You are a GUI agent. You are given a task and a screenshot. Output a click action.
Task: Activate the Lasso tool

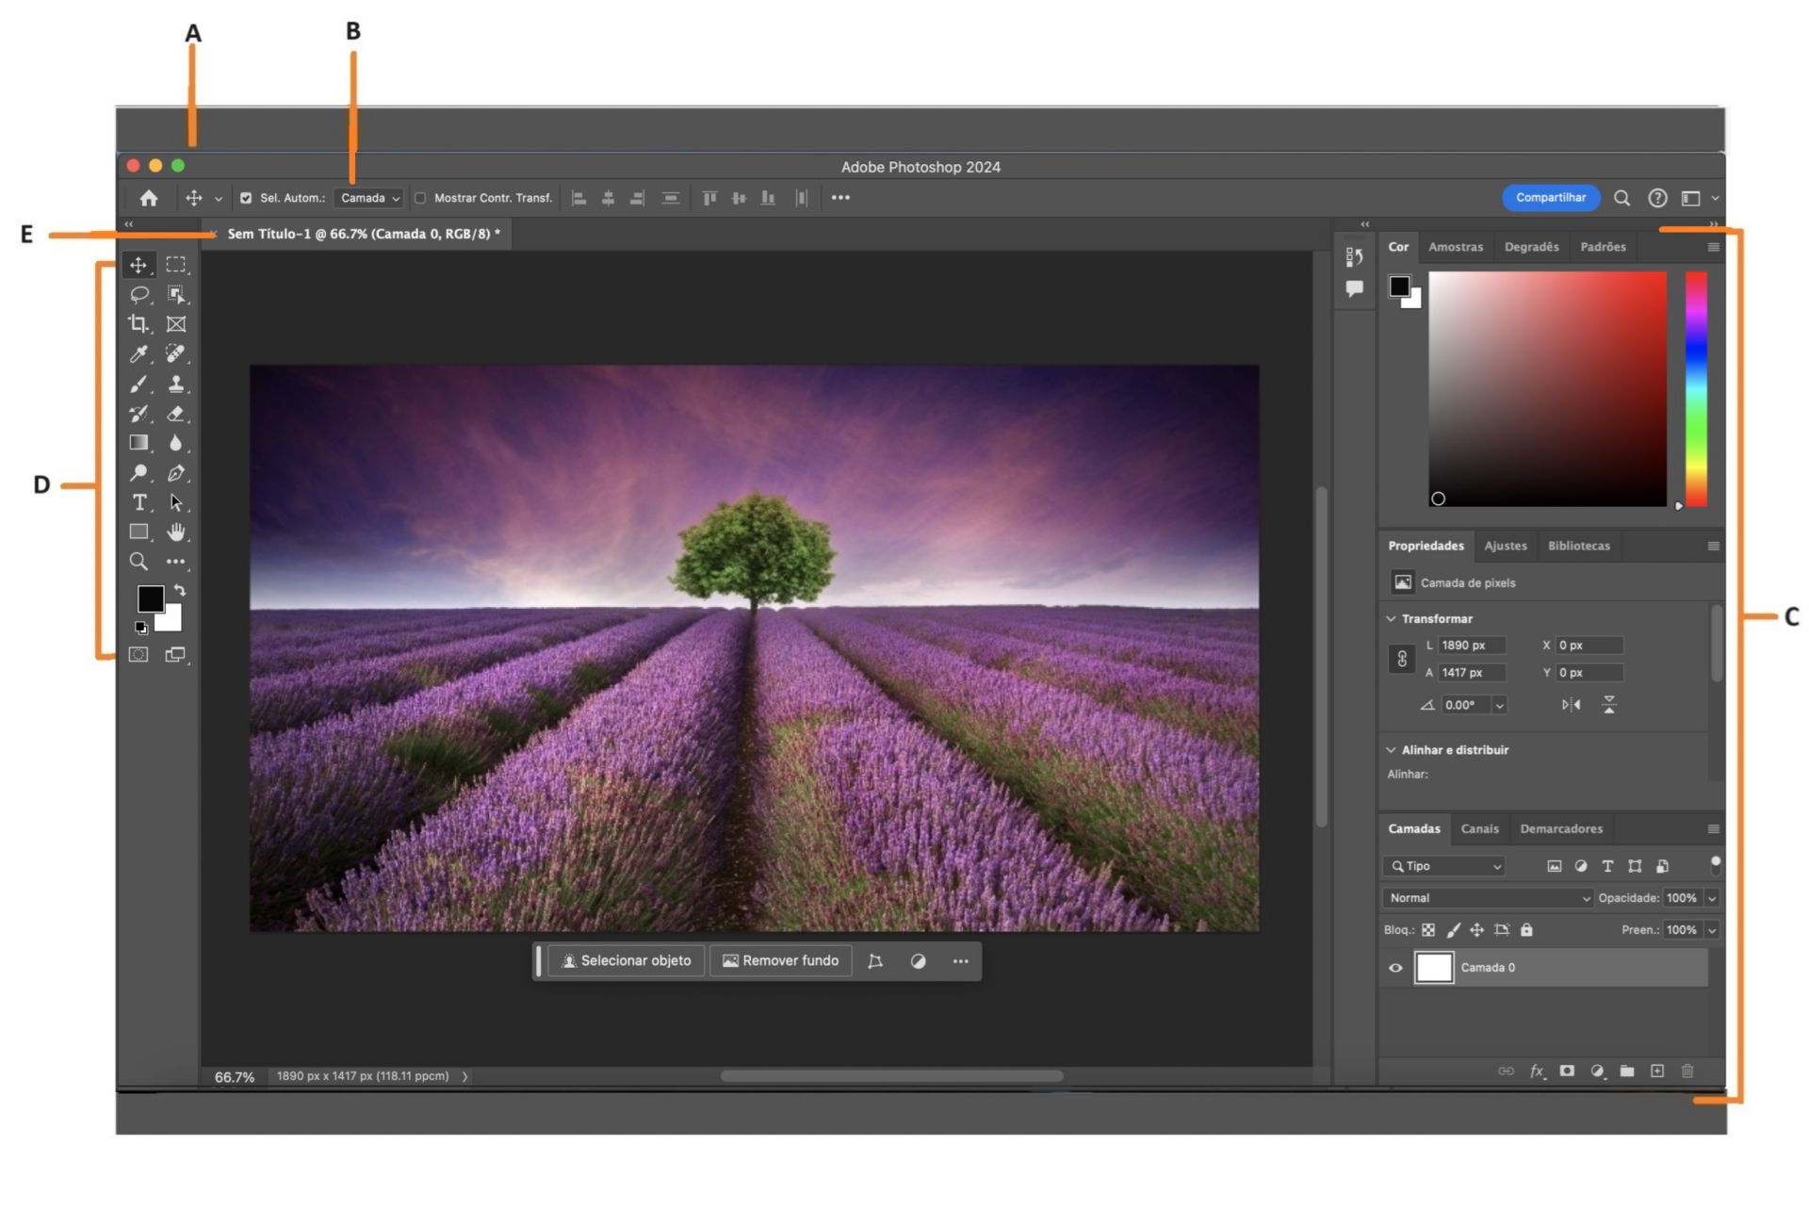(139, 294)
